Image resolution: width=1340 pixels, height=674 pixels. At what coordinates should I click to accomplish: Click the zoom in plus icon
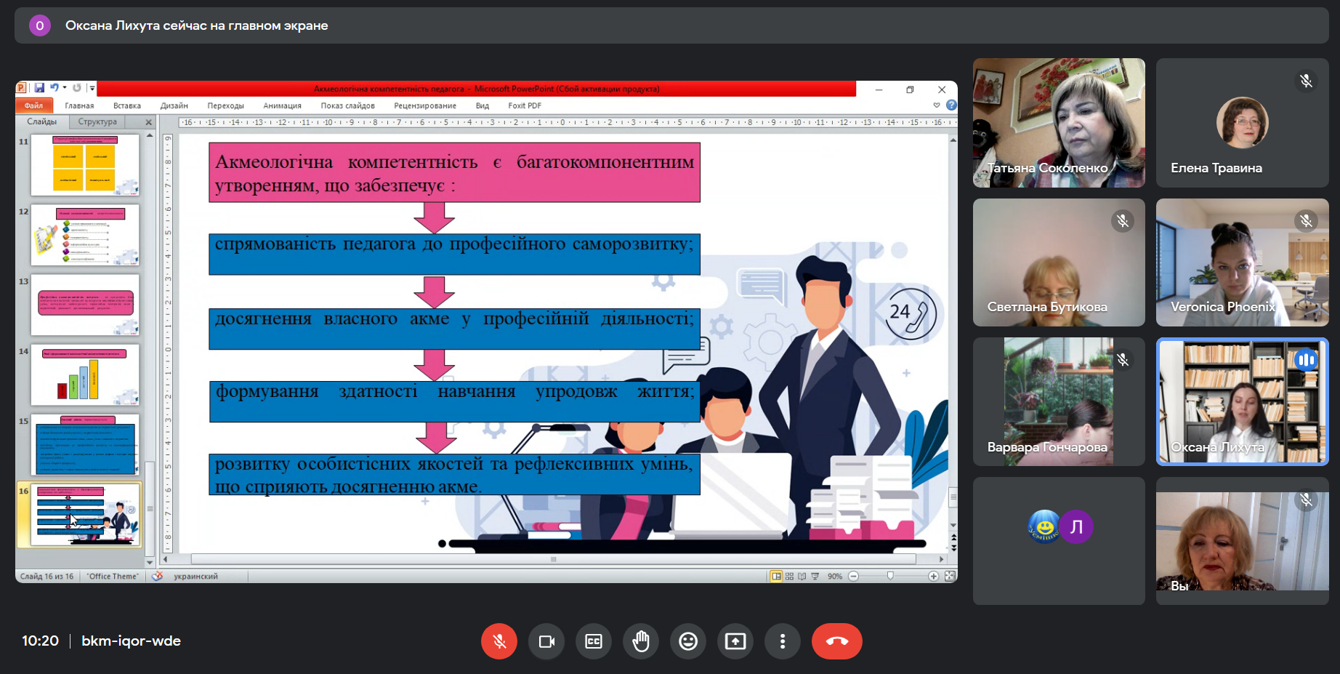933,577
